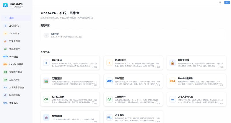Open the URL 解析 card URL icon
Image resolution: width=231 pixels, height=123 pixels.
click(x=109, y=118)
